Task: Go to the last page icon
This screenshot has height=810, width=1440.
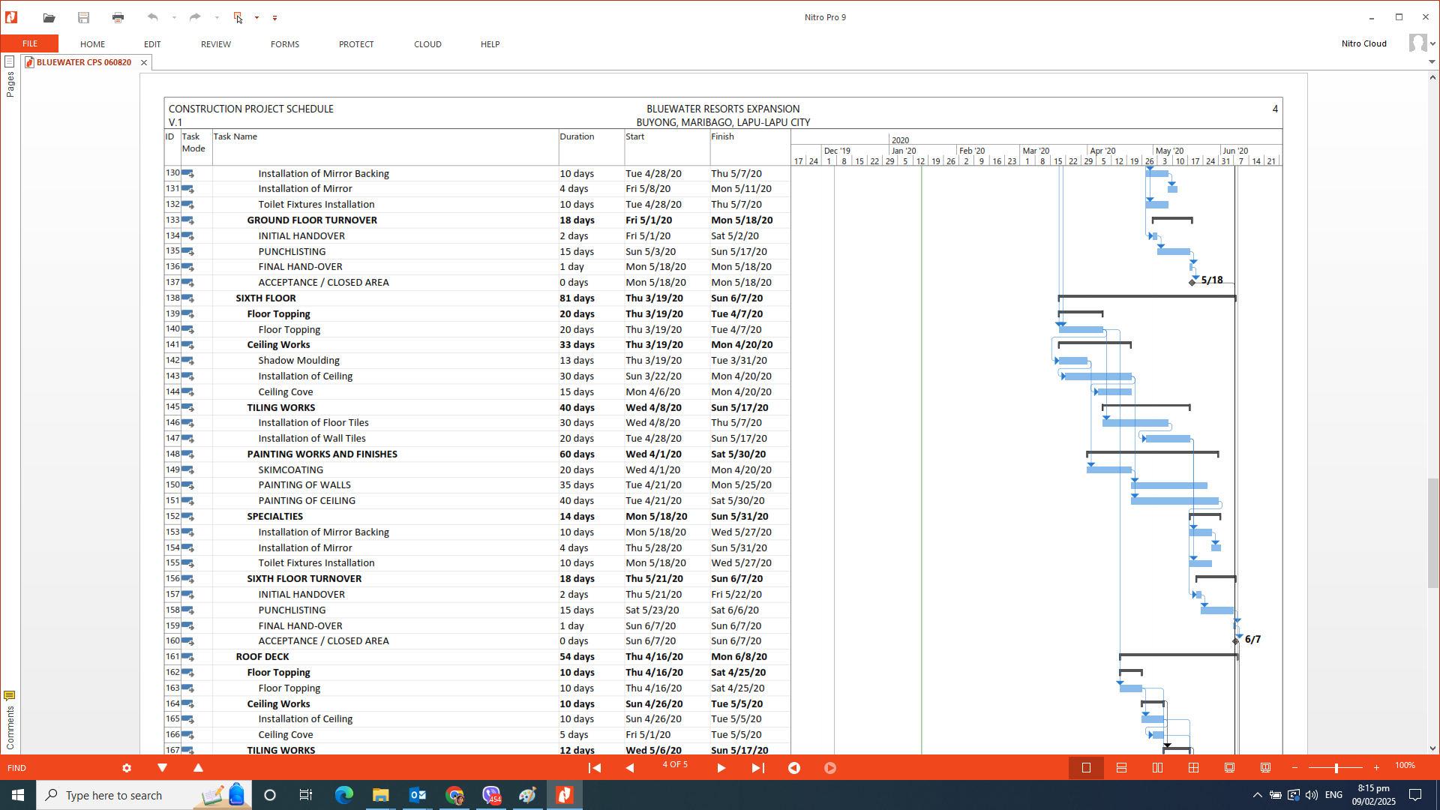Action: click(757, 768)
